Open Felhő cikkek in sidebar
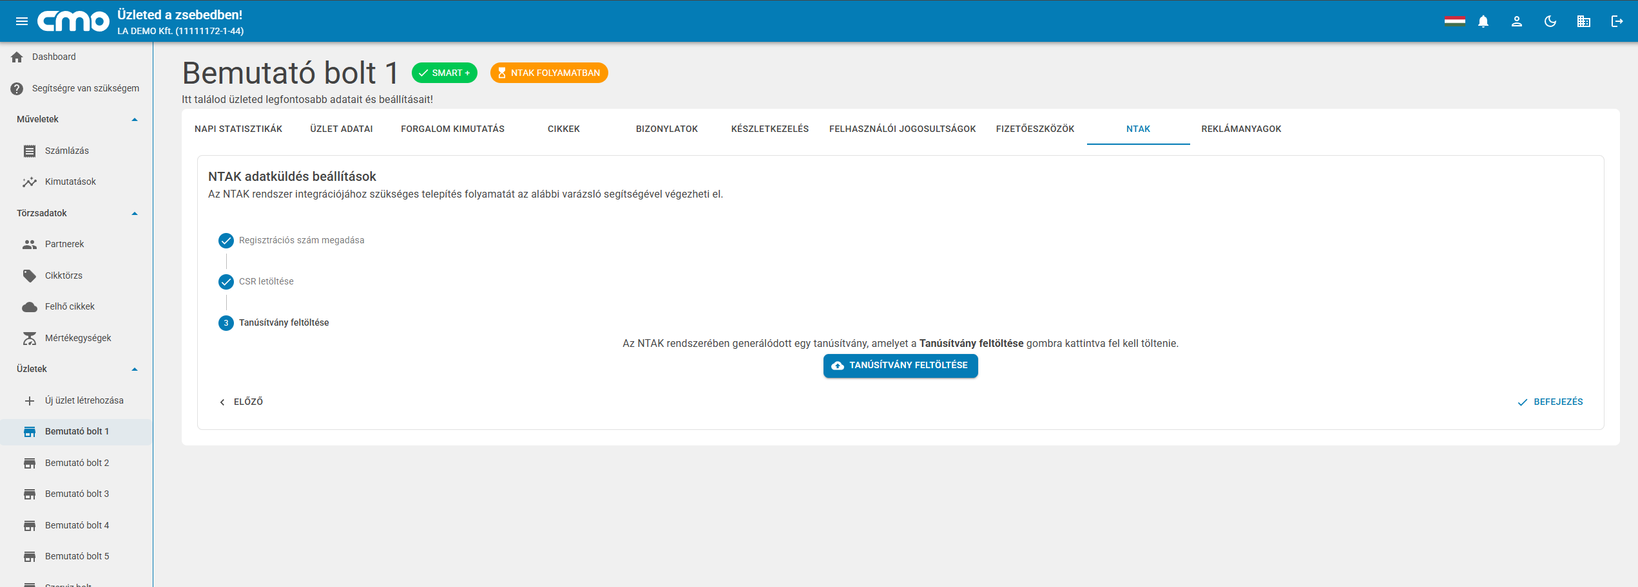This screenshot has height=587, width=1638. pyautogui.click(x=76, y=307)
